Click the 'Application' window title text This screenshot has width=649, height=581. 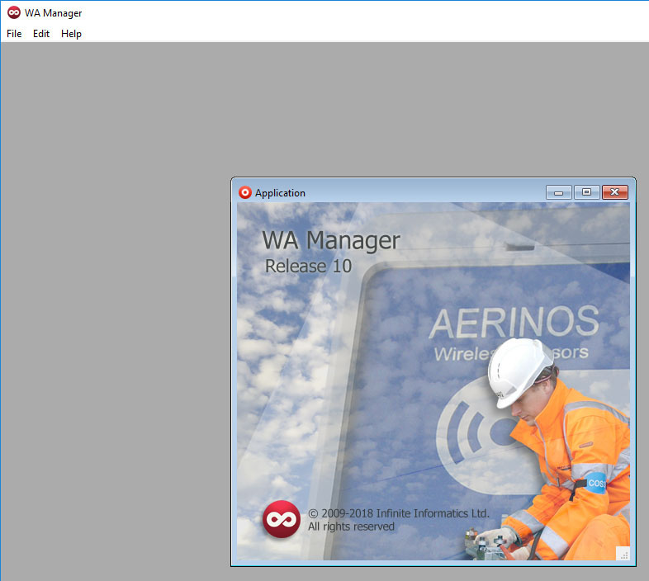(280, 193)
